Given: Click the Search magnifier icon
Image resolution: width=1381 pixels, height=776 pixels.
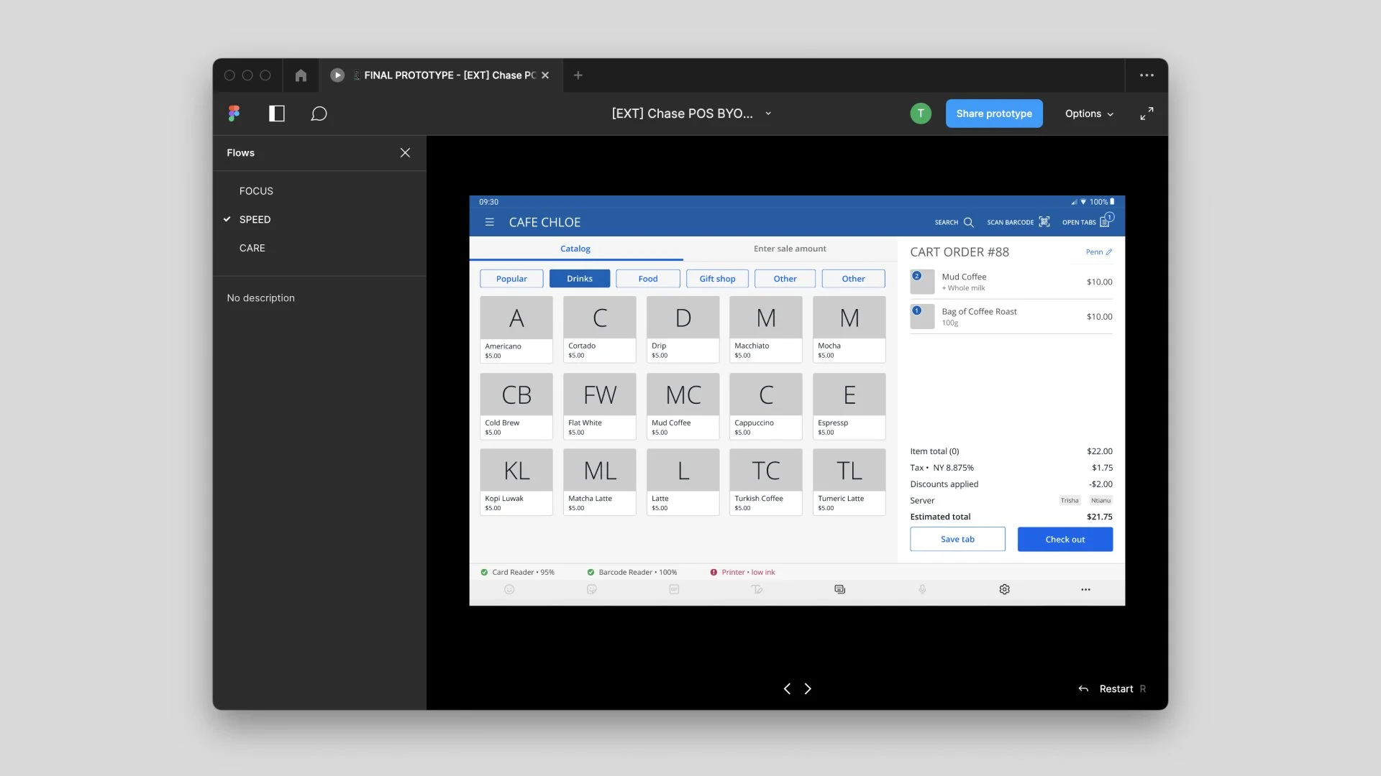Looking at the screenshot, I should [x=968, y=222].
